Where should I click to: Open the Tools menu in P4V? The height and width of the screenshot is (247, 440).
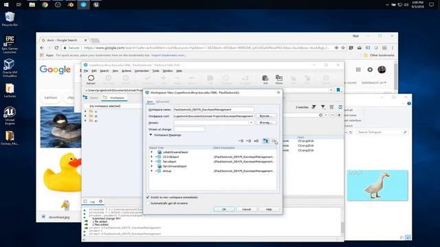tap(156, 71)
